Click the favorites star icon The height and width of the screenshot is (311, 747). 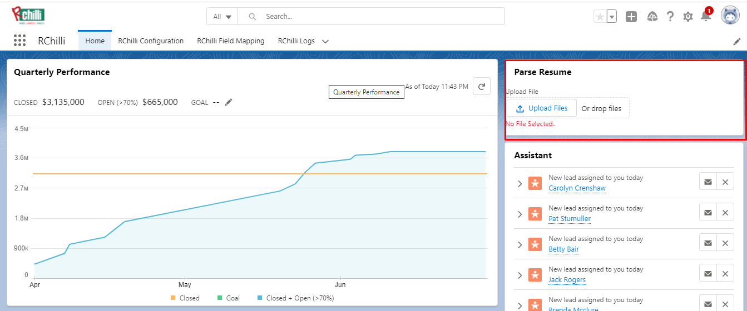pos(600,17)
